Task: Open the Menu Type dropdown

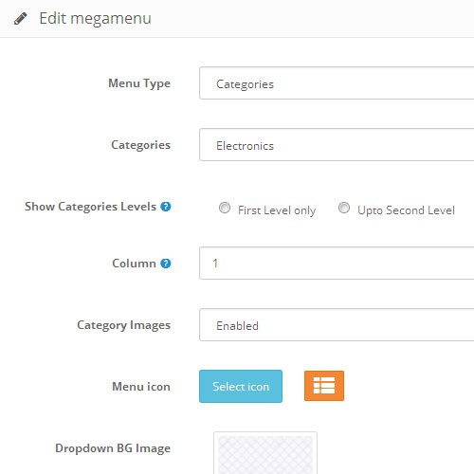Action: (337, 83)
